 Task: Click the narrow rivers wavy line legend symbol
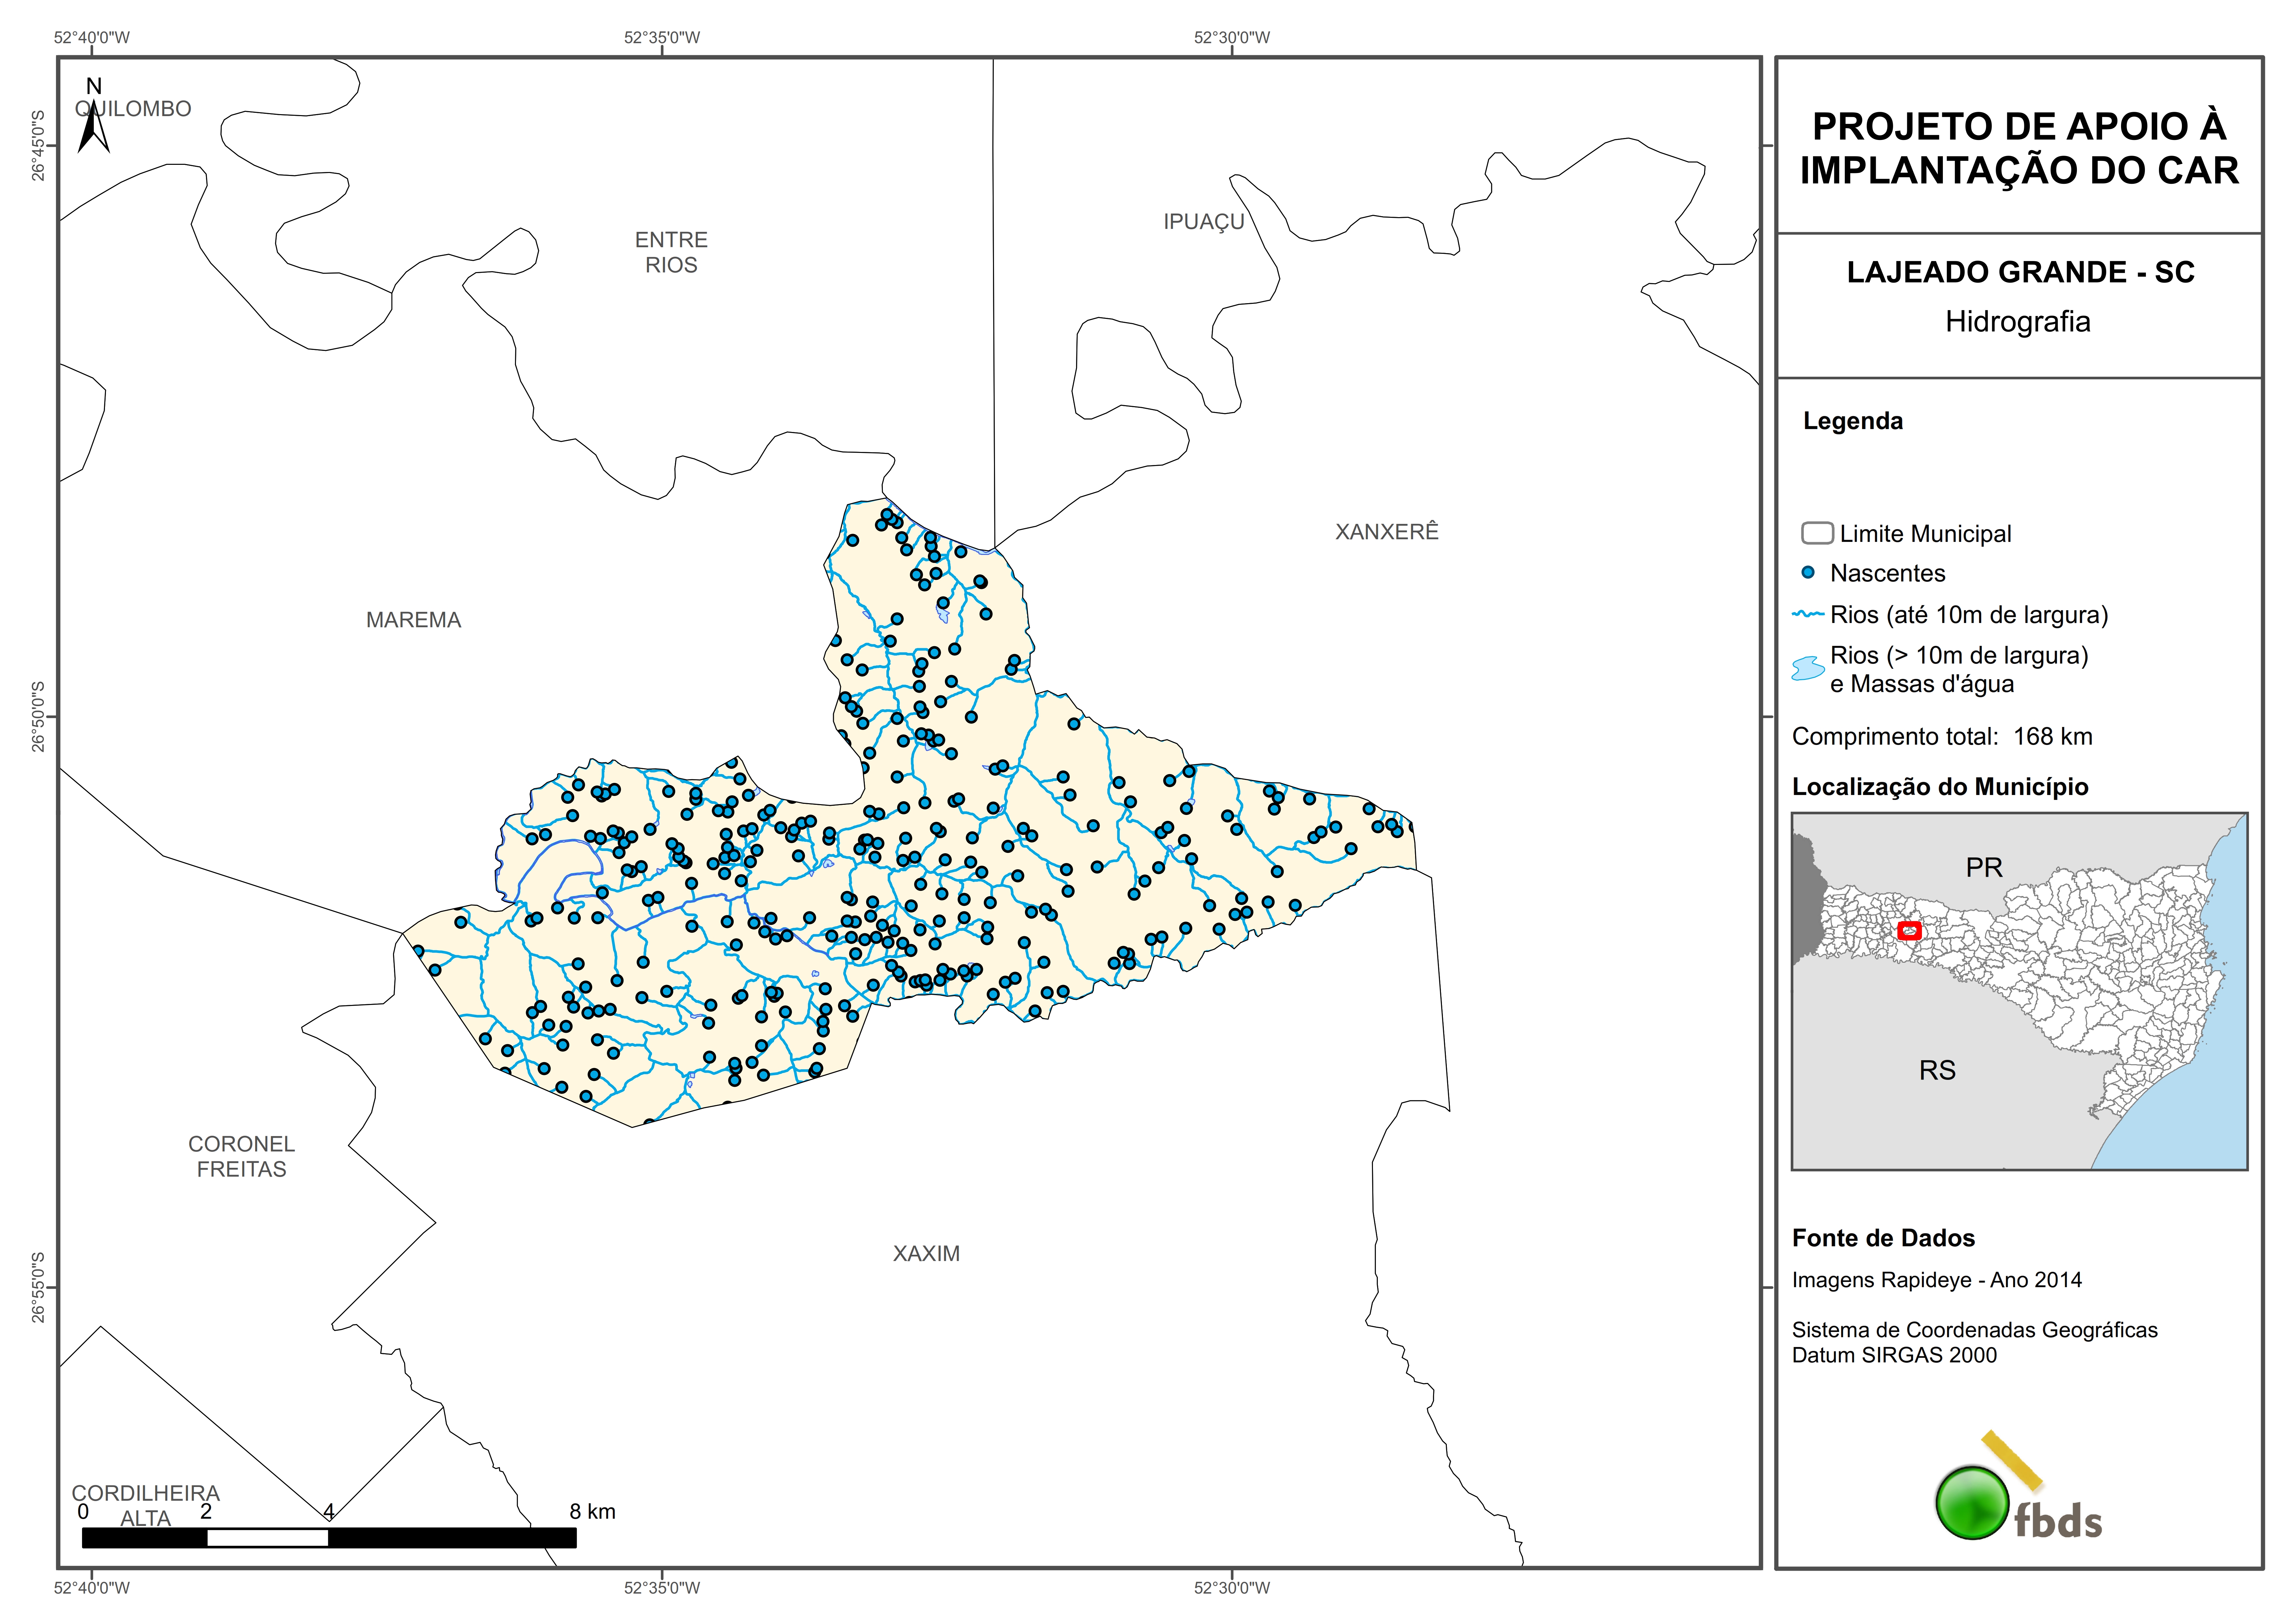click(x=1808, y=614)
